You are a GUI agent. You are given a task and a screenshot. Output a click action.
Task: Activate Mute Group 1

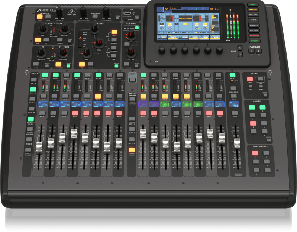coord(255,153)
